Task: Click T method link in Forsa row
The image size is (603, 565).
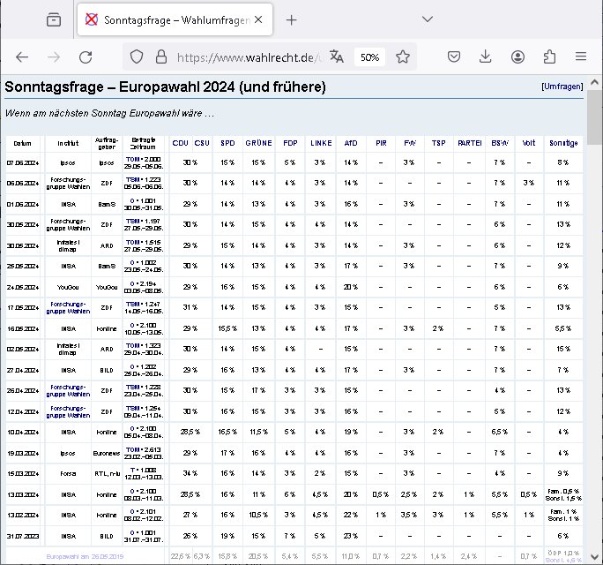Action: coord(132,470)
